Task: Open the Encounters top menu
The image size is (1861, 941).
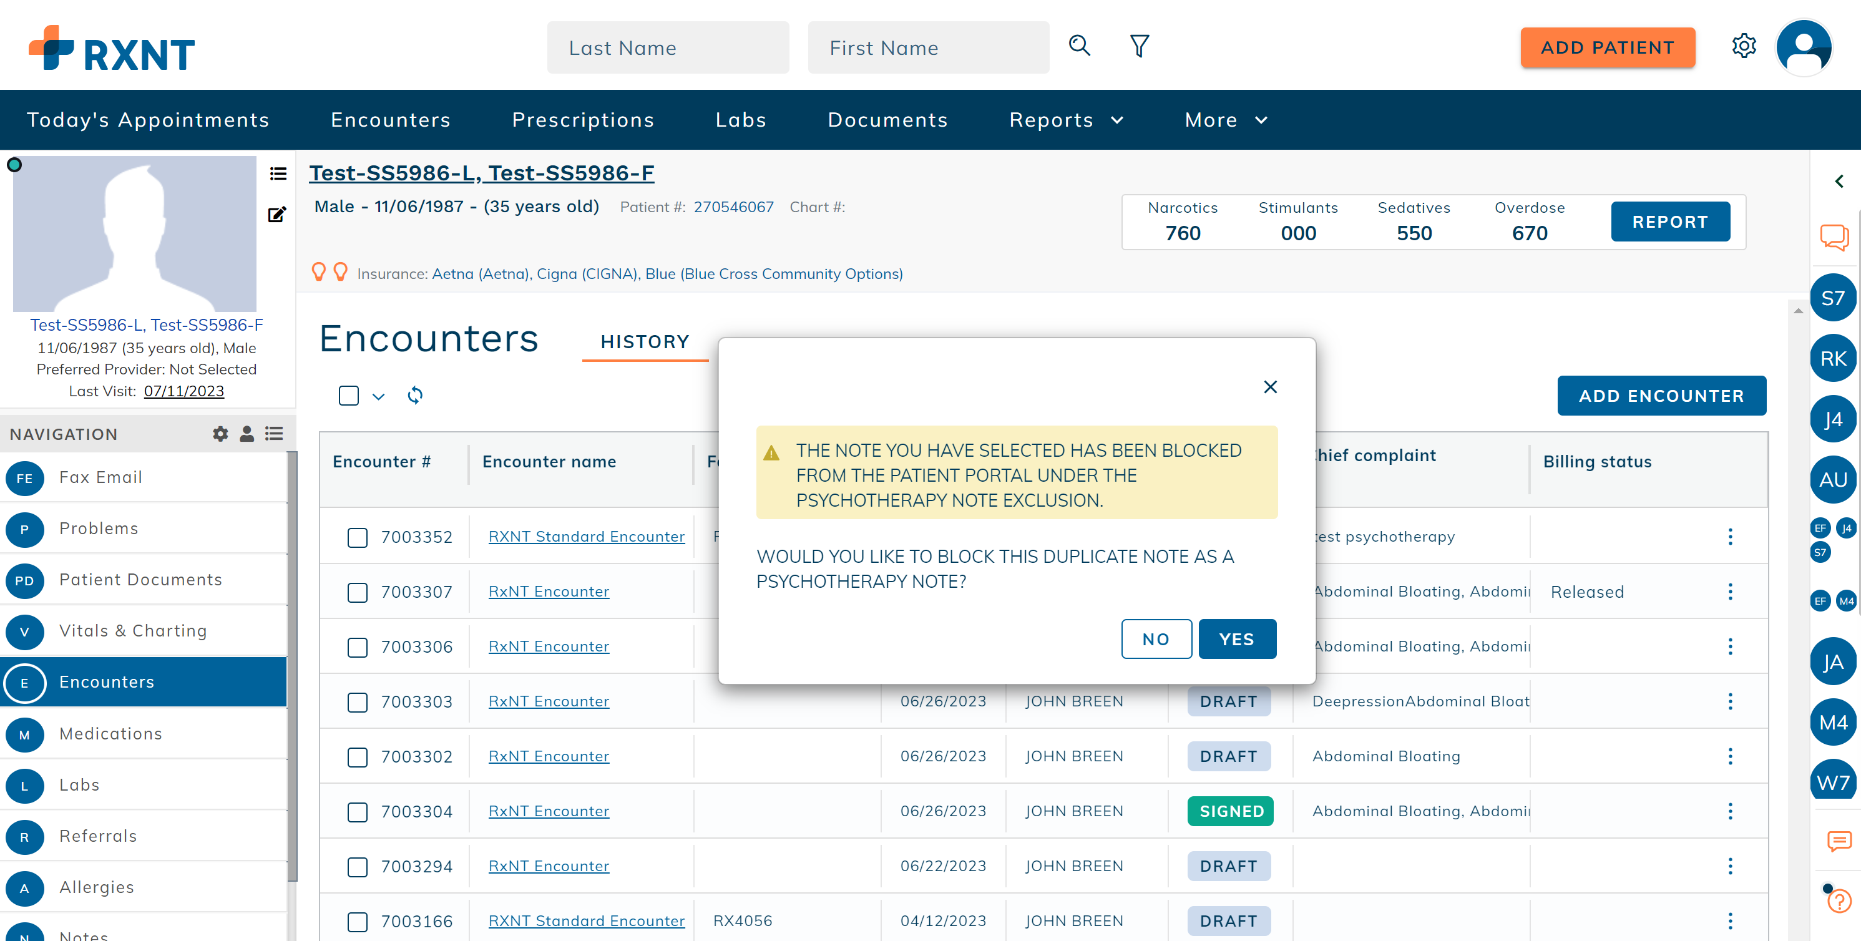Action: 391,120
